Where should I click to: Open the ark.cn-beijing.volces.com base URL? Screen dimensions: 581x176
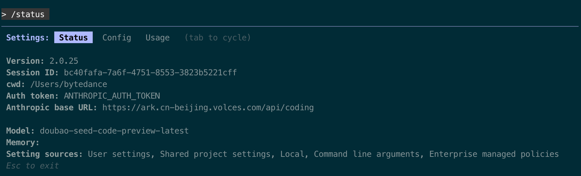208,108
